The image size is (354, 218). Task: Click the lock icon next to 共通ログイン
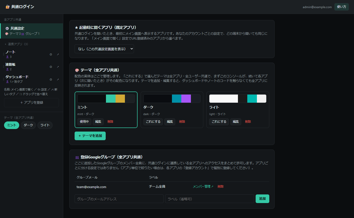tap(7, 7)
